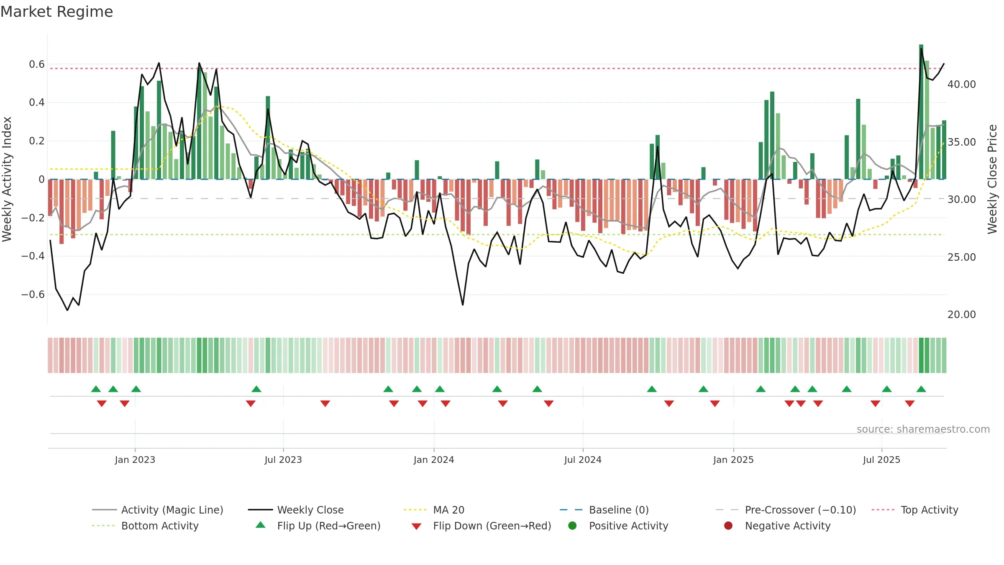Image resolution: width=1004 pixels, height=565 pixels.
Task: Click the Positive Activity green circle icon
Action: (x=573, y=525)
